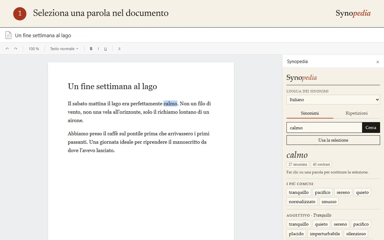Screen dimensions: 384x240
Task: Toggle bold formatting
Action: (x=91, y=49)
